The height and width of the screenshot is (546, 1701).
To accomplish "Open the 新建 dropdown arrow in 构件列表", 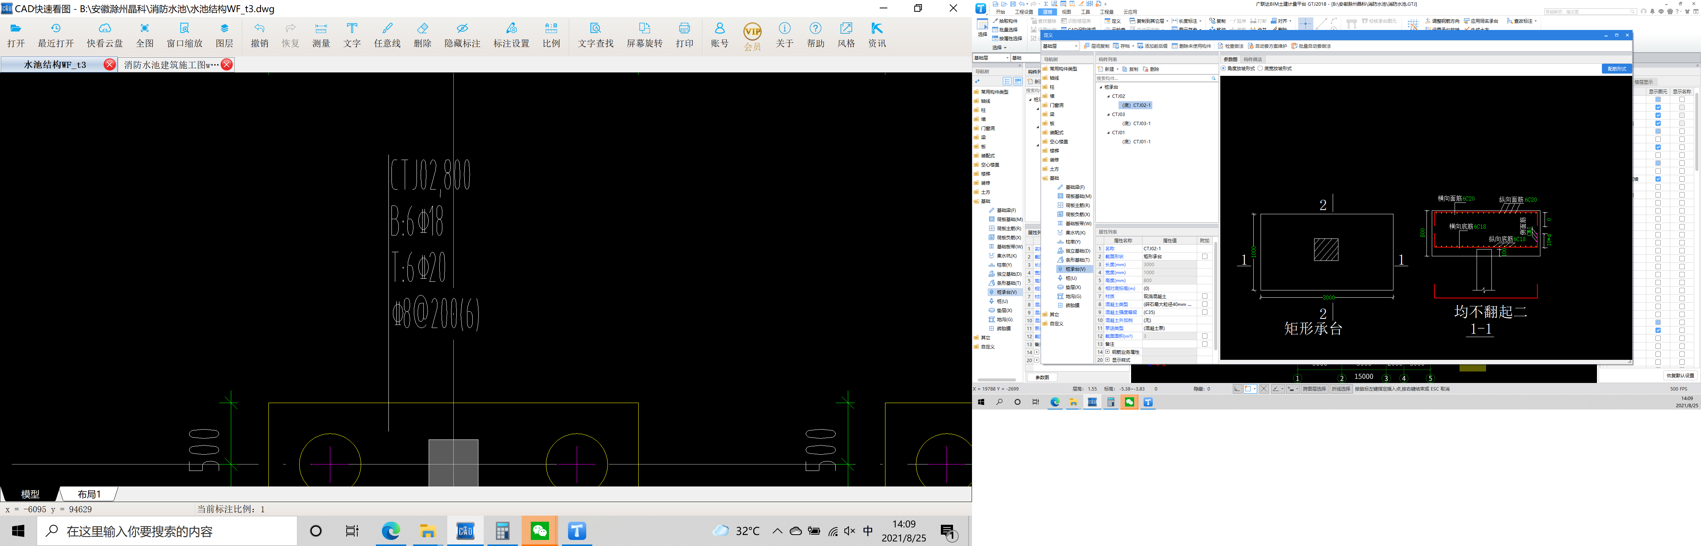I will [1117, 69].
